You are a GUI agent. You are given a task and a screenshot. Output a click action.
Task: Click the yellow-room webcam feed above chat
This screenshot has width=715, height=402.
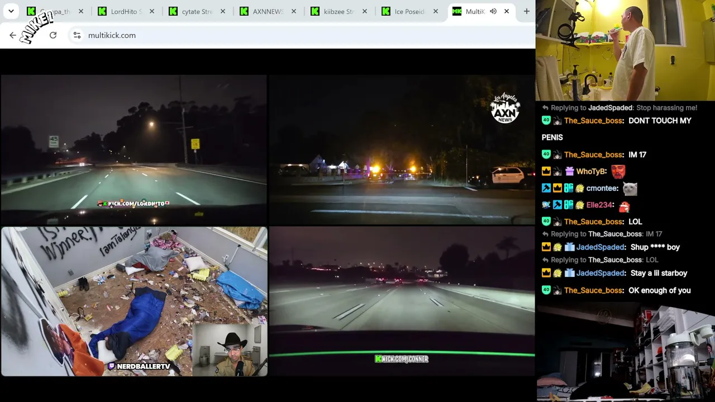(625, 50)
